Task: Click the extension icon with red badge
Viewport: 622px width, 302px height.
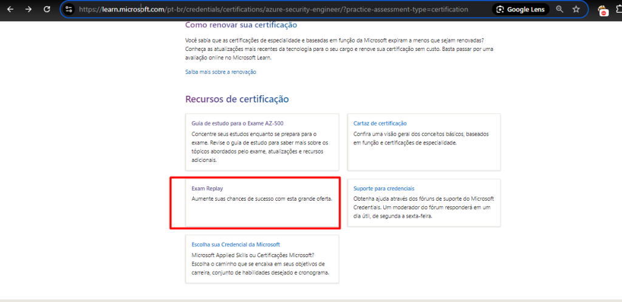Action: pyautogui.click(x=602, y=10)
